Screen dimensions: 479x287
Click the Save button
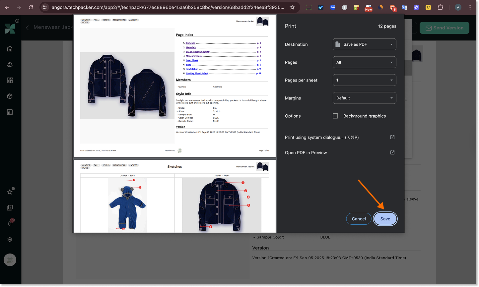tap(385, 219)
